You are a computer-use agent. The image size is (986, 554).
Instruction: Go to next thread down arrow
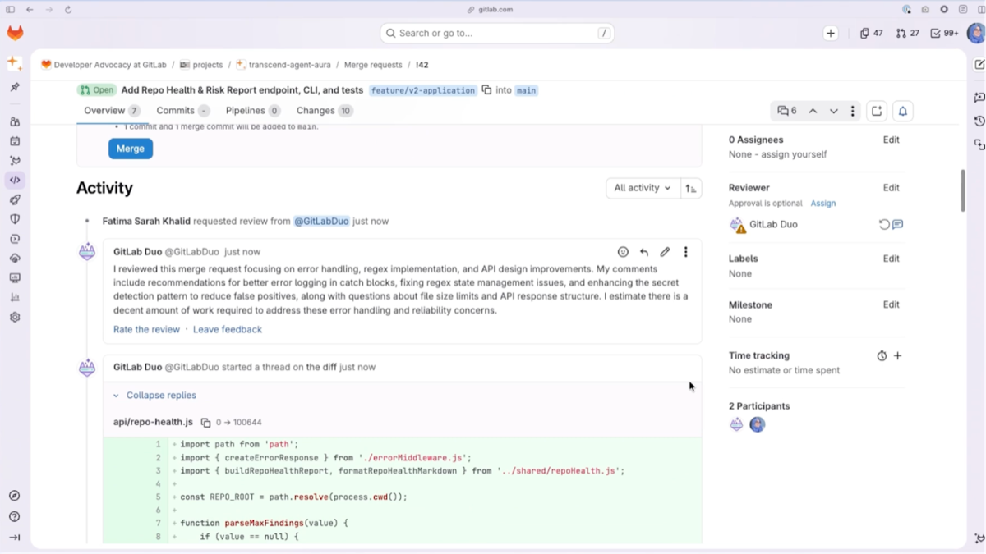(x=834, y=111)
